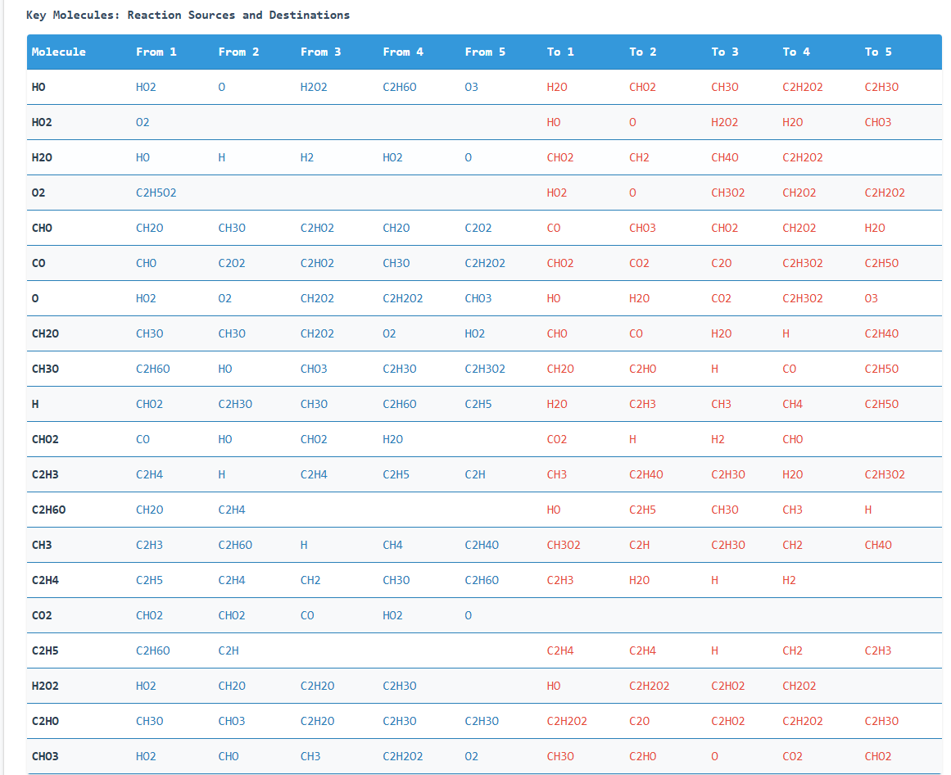The image size is (951, 775).
Task: Click C2HO2 destination in the H2O2 row
Action: 727,686
